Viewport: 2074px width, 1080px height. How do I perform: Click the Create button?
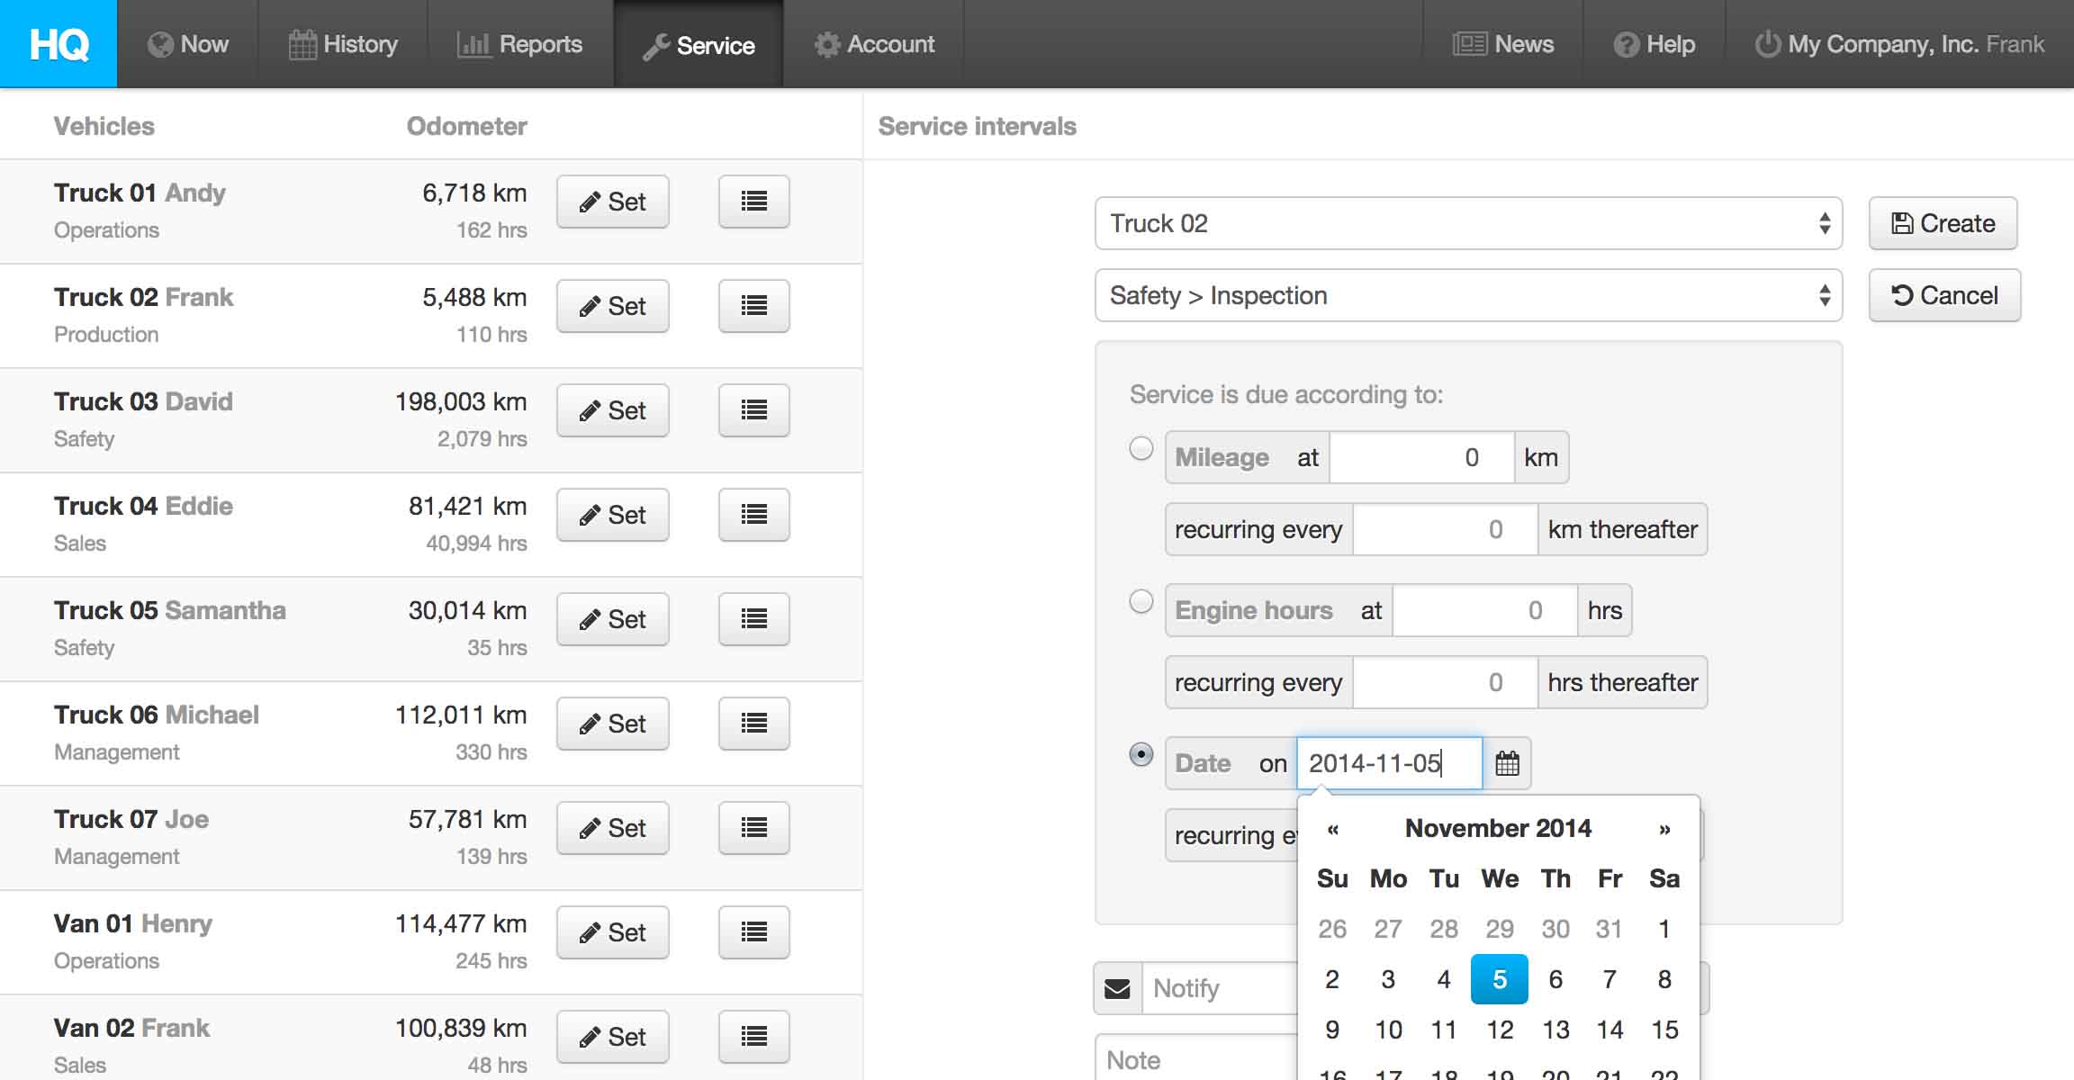coord(1943,223)
